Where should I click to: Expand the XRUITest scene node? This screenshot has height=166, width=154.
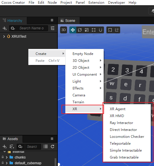pyautogui.click(x=4, y=37)
